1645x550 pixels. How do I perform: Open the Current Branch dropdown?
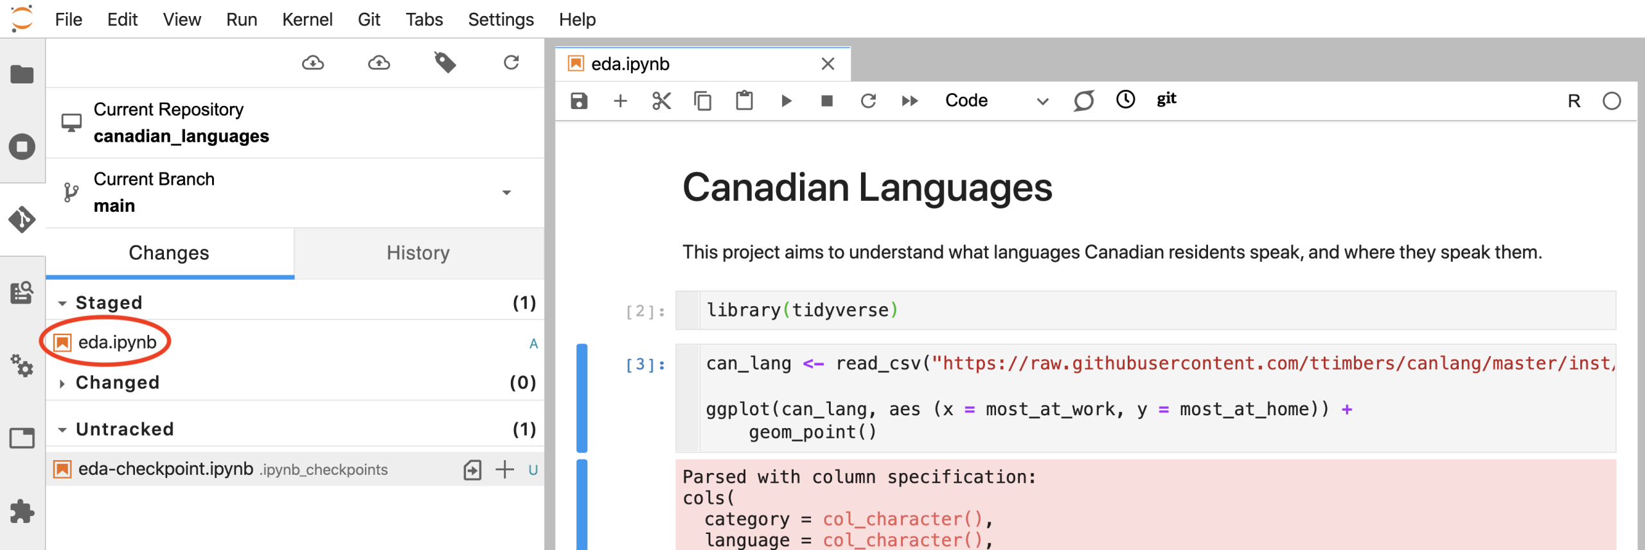506,193
